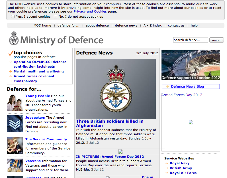The height and width of the screenshot is (178, 227).
Task: Open 'Three British soldiers killed in Afghanistan' headline
Action: [110, 123]
